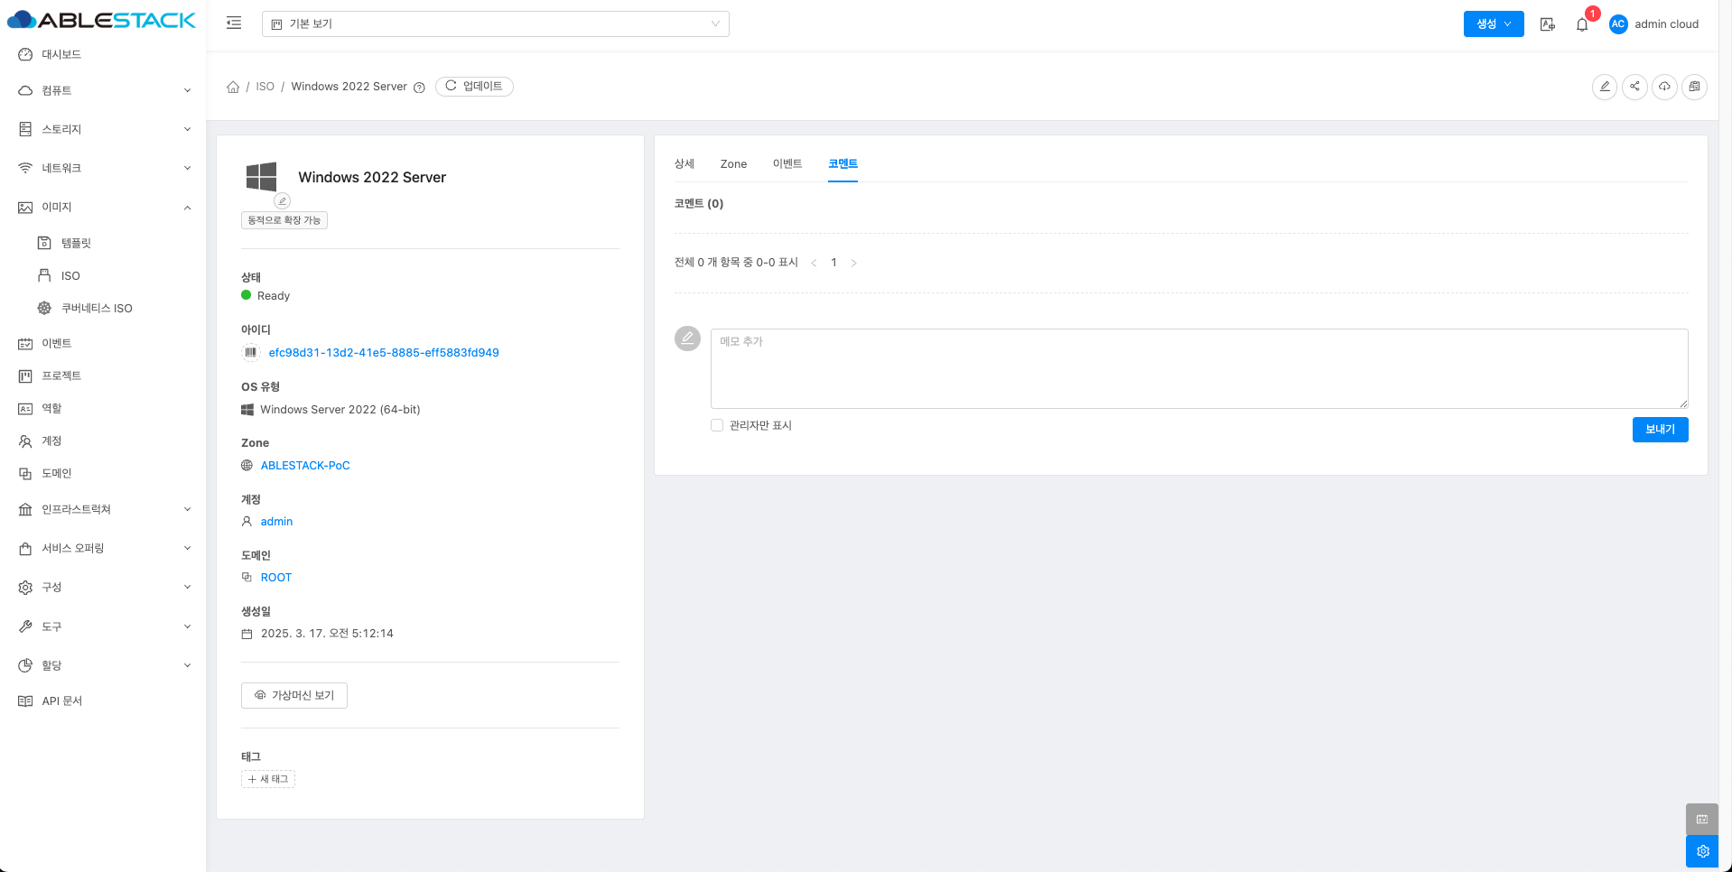This screenshot has height=872, width=1732.
Task: Click the admin cloud user name
Action: click(x=1666, y=24)
